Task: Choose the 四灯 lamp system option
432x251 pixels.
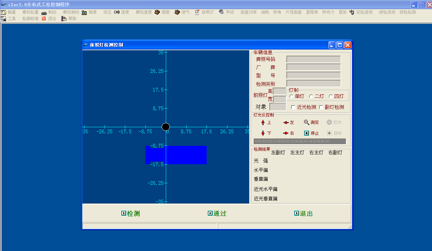Action: tap(331, 96)
